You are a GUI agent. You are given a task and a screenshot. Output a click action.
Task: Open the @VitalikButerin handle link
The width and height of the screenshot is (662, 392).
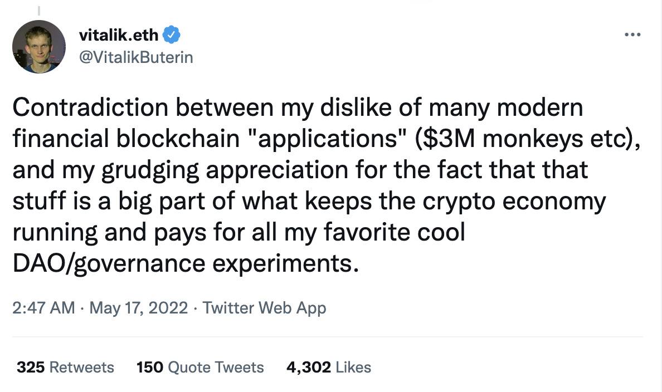[137, 56]
